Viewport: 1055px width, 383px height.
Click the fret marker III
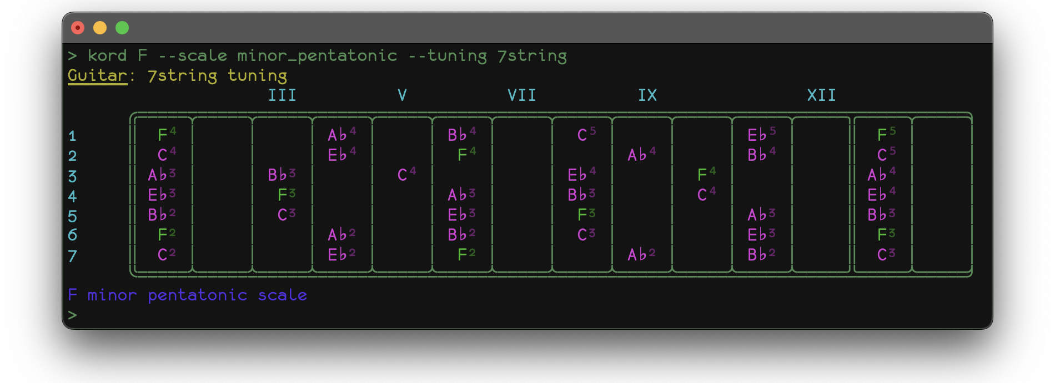(x=282, y=95)
